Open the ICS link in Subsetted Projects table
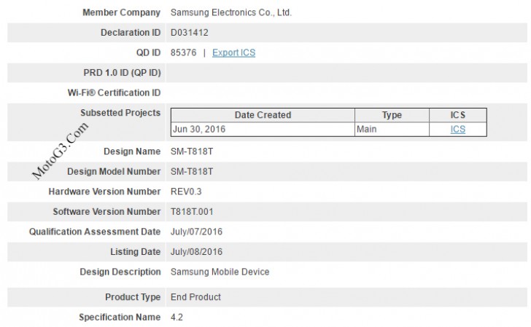Screen dimensions: 531x327 click(458, 129)
